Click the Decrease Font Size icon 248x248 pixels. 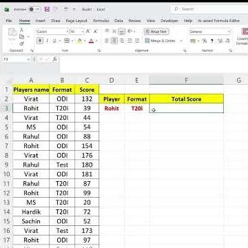tap(96, 32)
